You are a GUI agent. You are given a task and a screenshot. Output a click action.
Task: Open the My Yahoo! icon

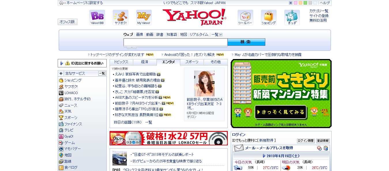tap(144, 17)
